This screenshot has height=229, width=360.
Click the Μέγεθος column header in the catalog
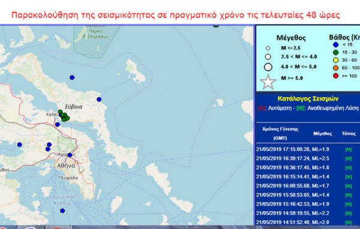click(x=323, y=134)
